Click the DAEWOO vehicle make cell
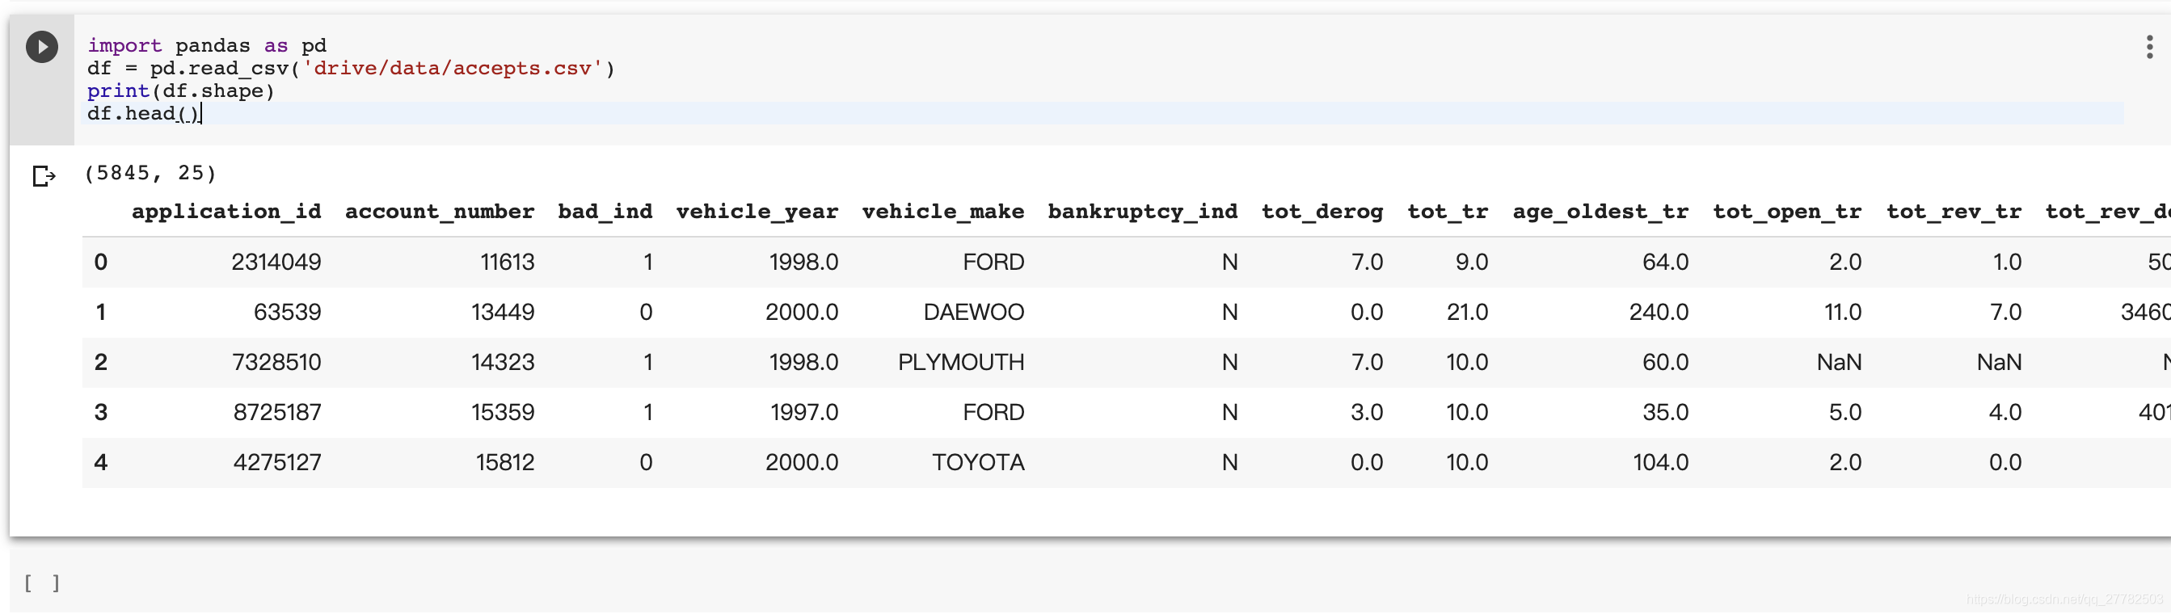The image size is (2171, 614). 973,313
